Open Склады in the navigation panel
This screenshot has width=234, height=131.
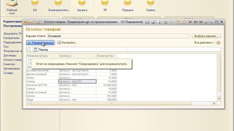(x=8, y=73)
